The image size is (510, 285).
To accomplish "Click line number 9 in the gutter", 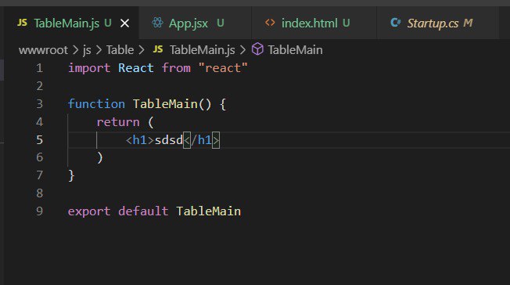I will tap(39, 211).
